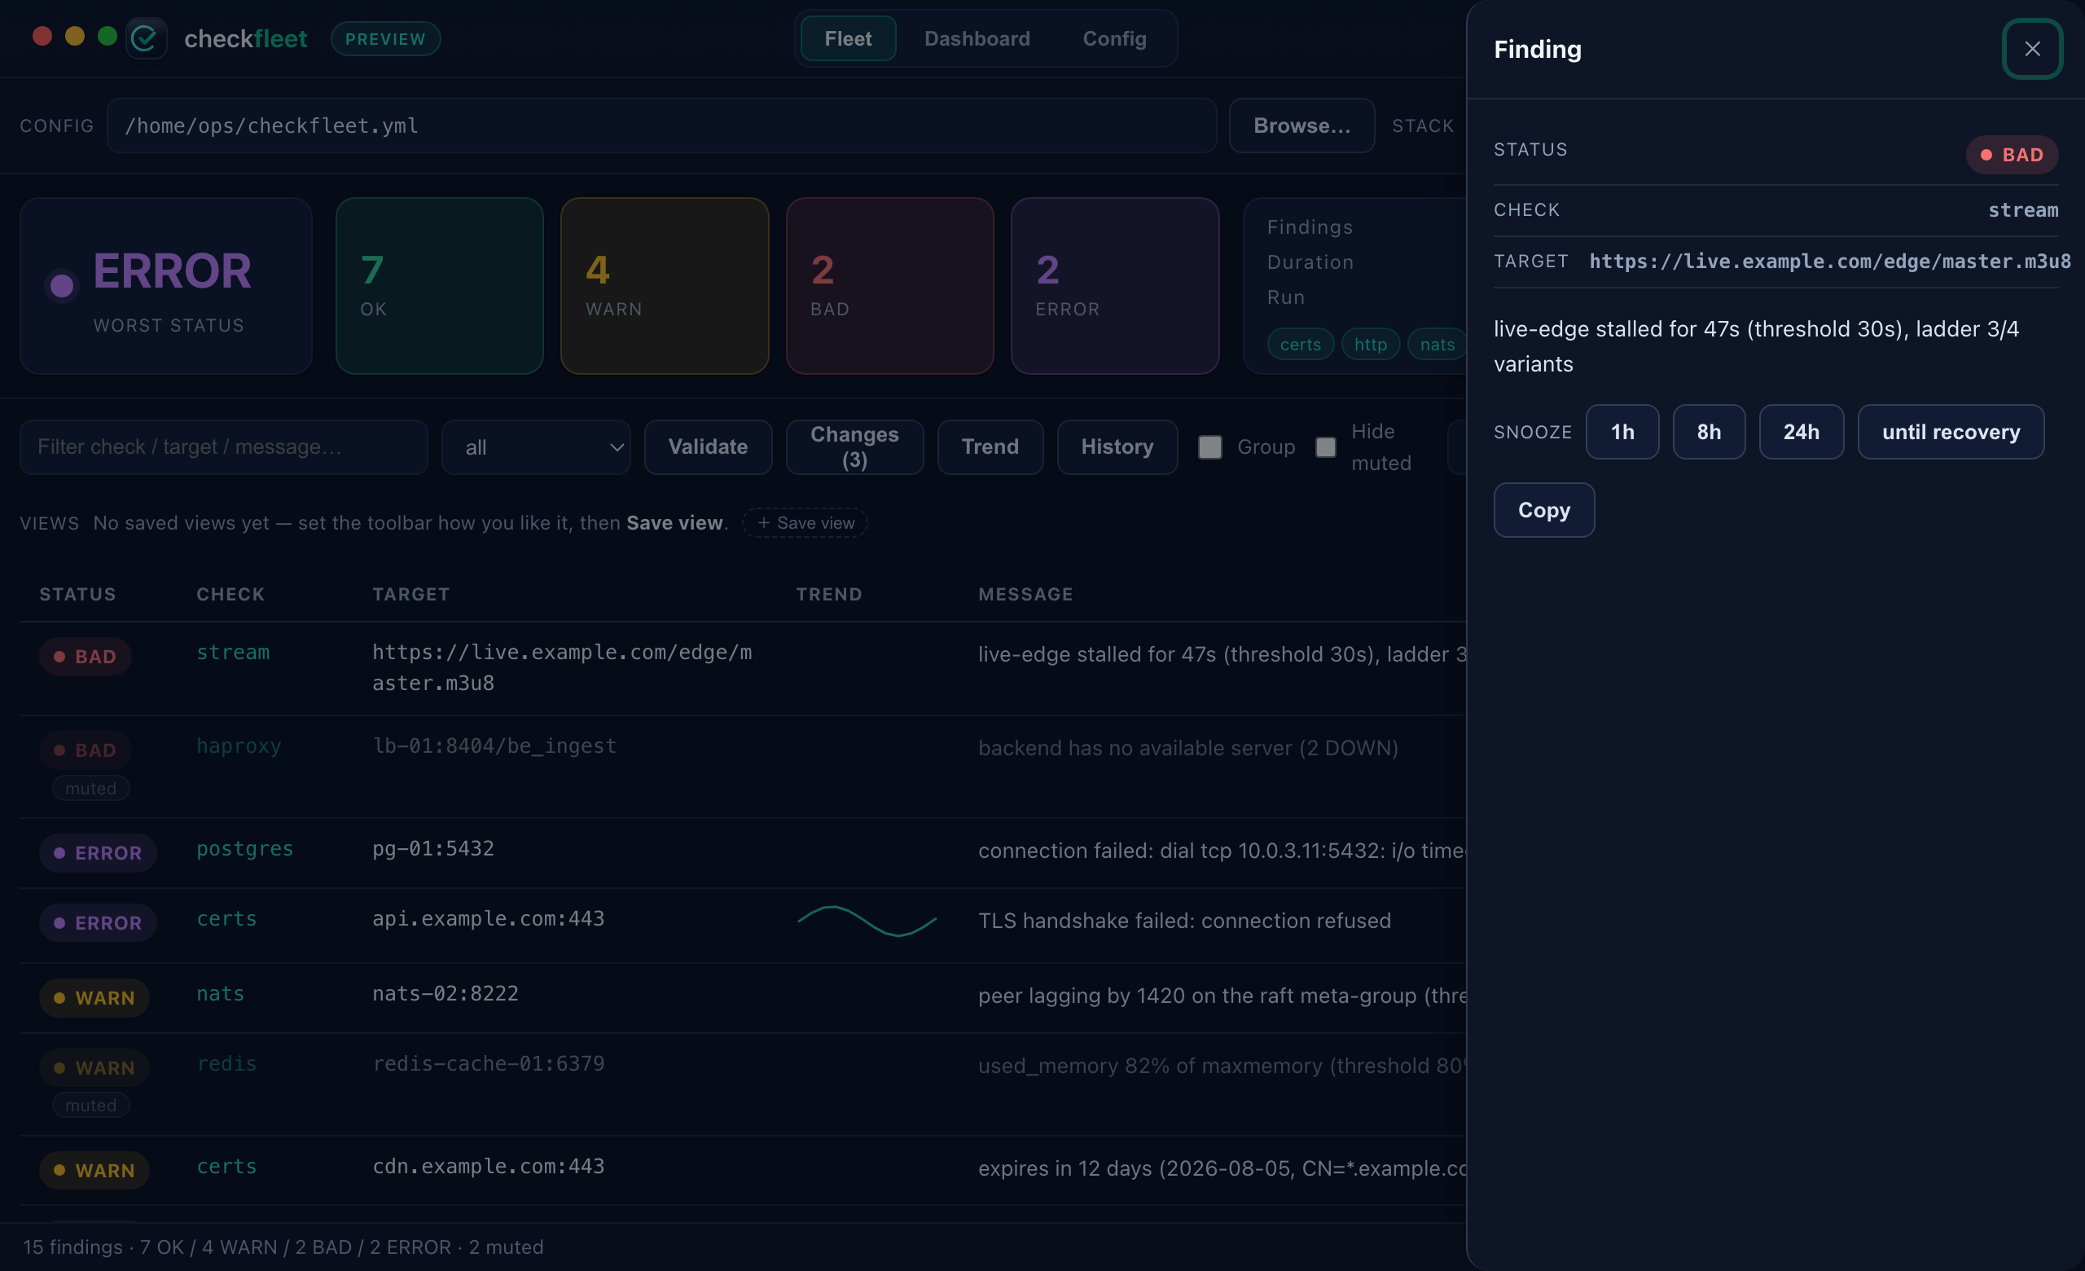The width and height of the screenshot is (2085, 1271).
Task: Click the stream value in Finding panel
Action: (2022, 210)
